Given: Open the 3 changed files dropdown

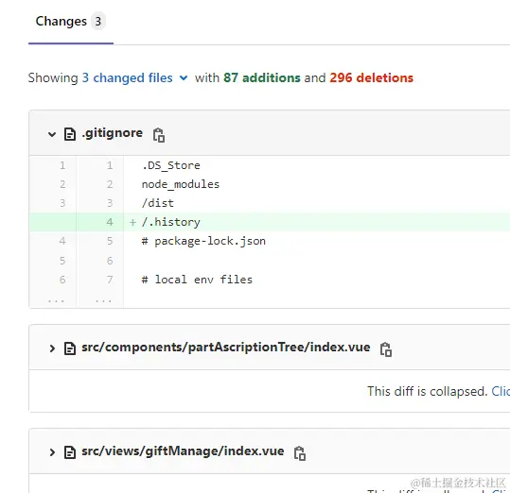Looking at the screenshot, I should tap(134, 77).
